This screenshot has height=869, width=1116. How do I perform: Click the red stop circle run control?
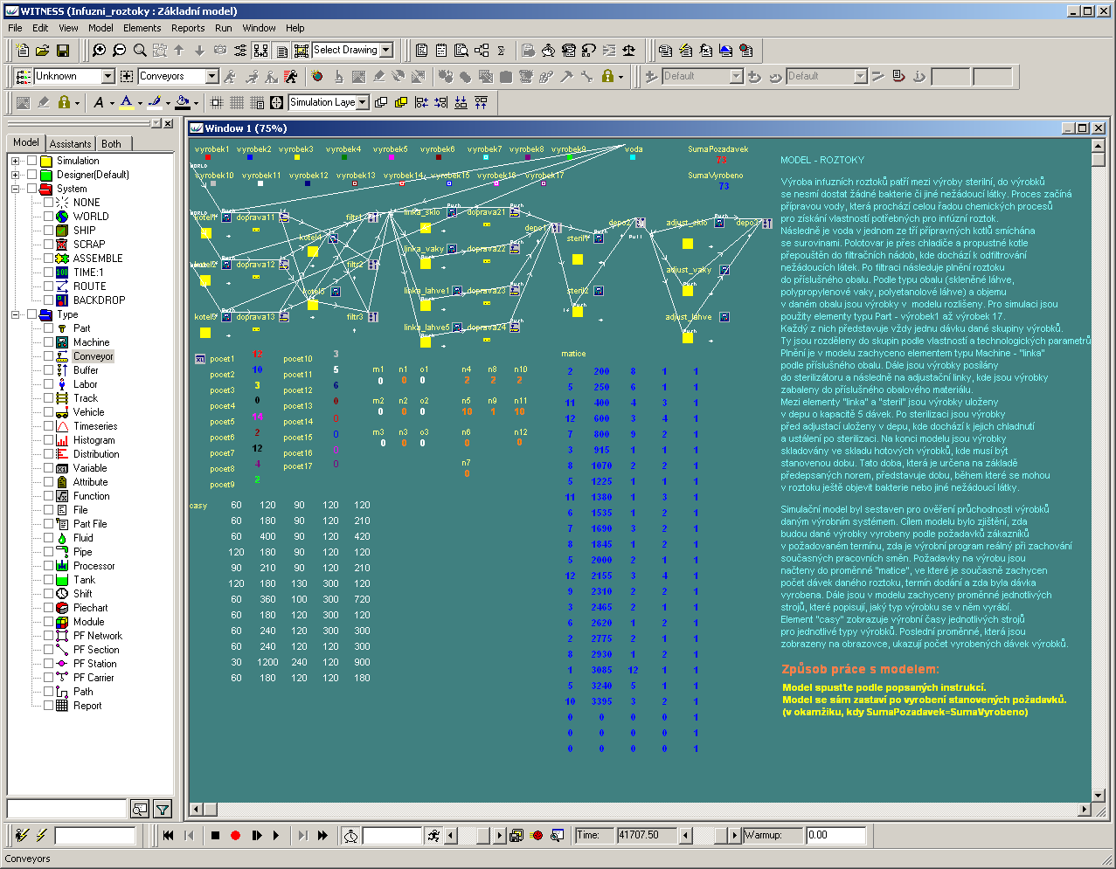[x=235, y=835]
